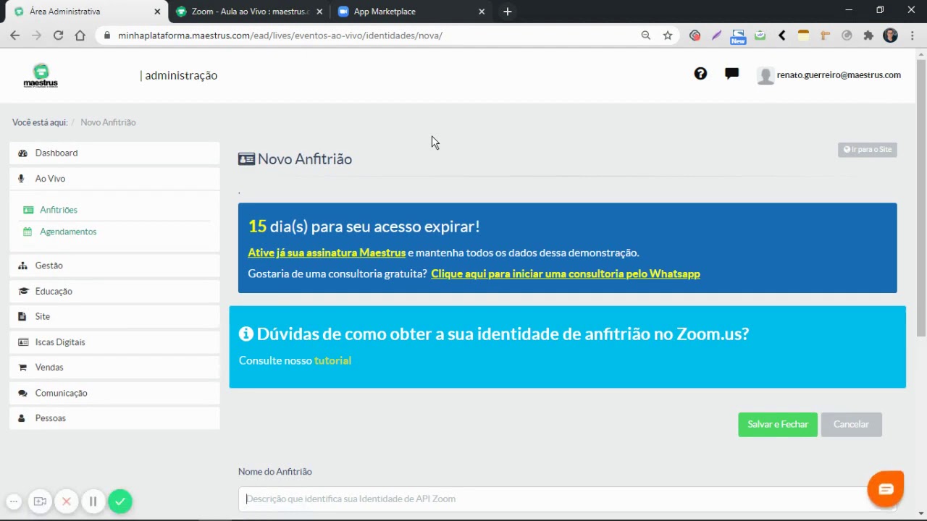Expand the Educação sidebar section
Screen dimensions: 927x521
coord(114,291)
